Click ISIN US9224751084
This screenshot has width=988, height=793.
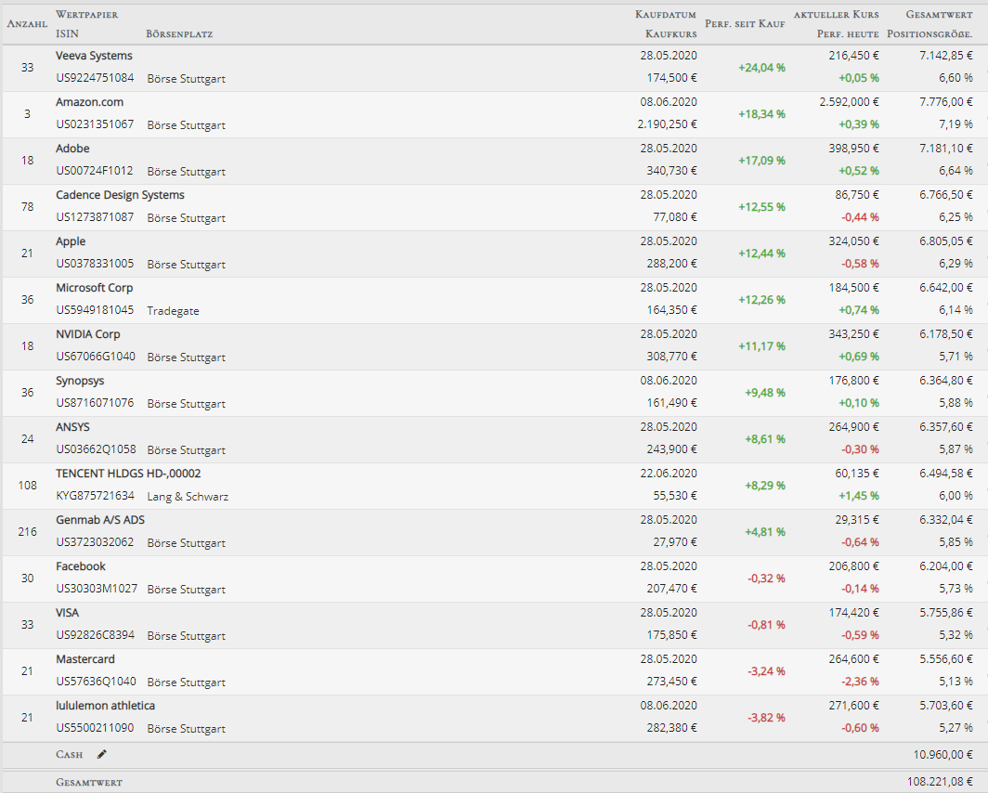coord(95,78)
